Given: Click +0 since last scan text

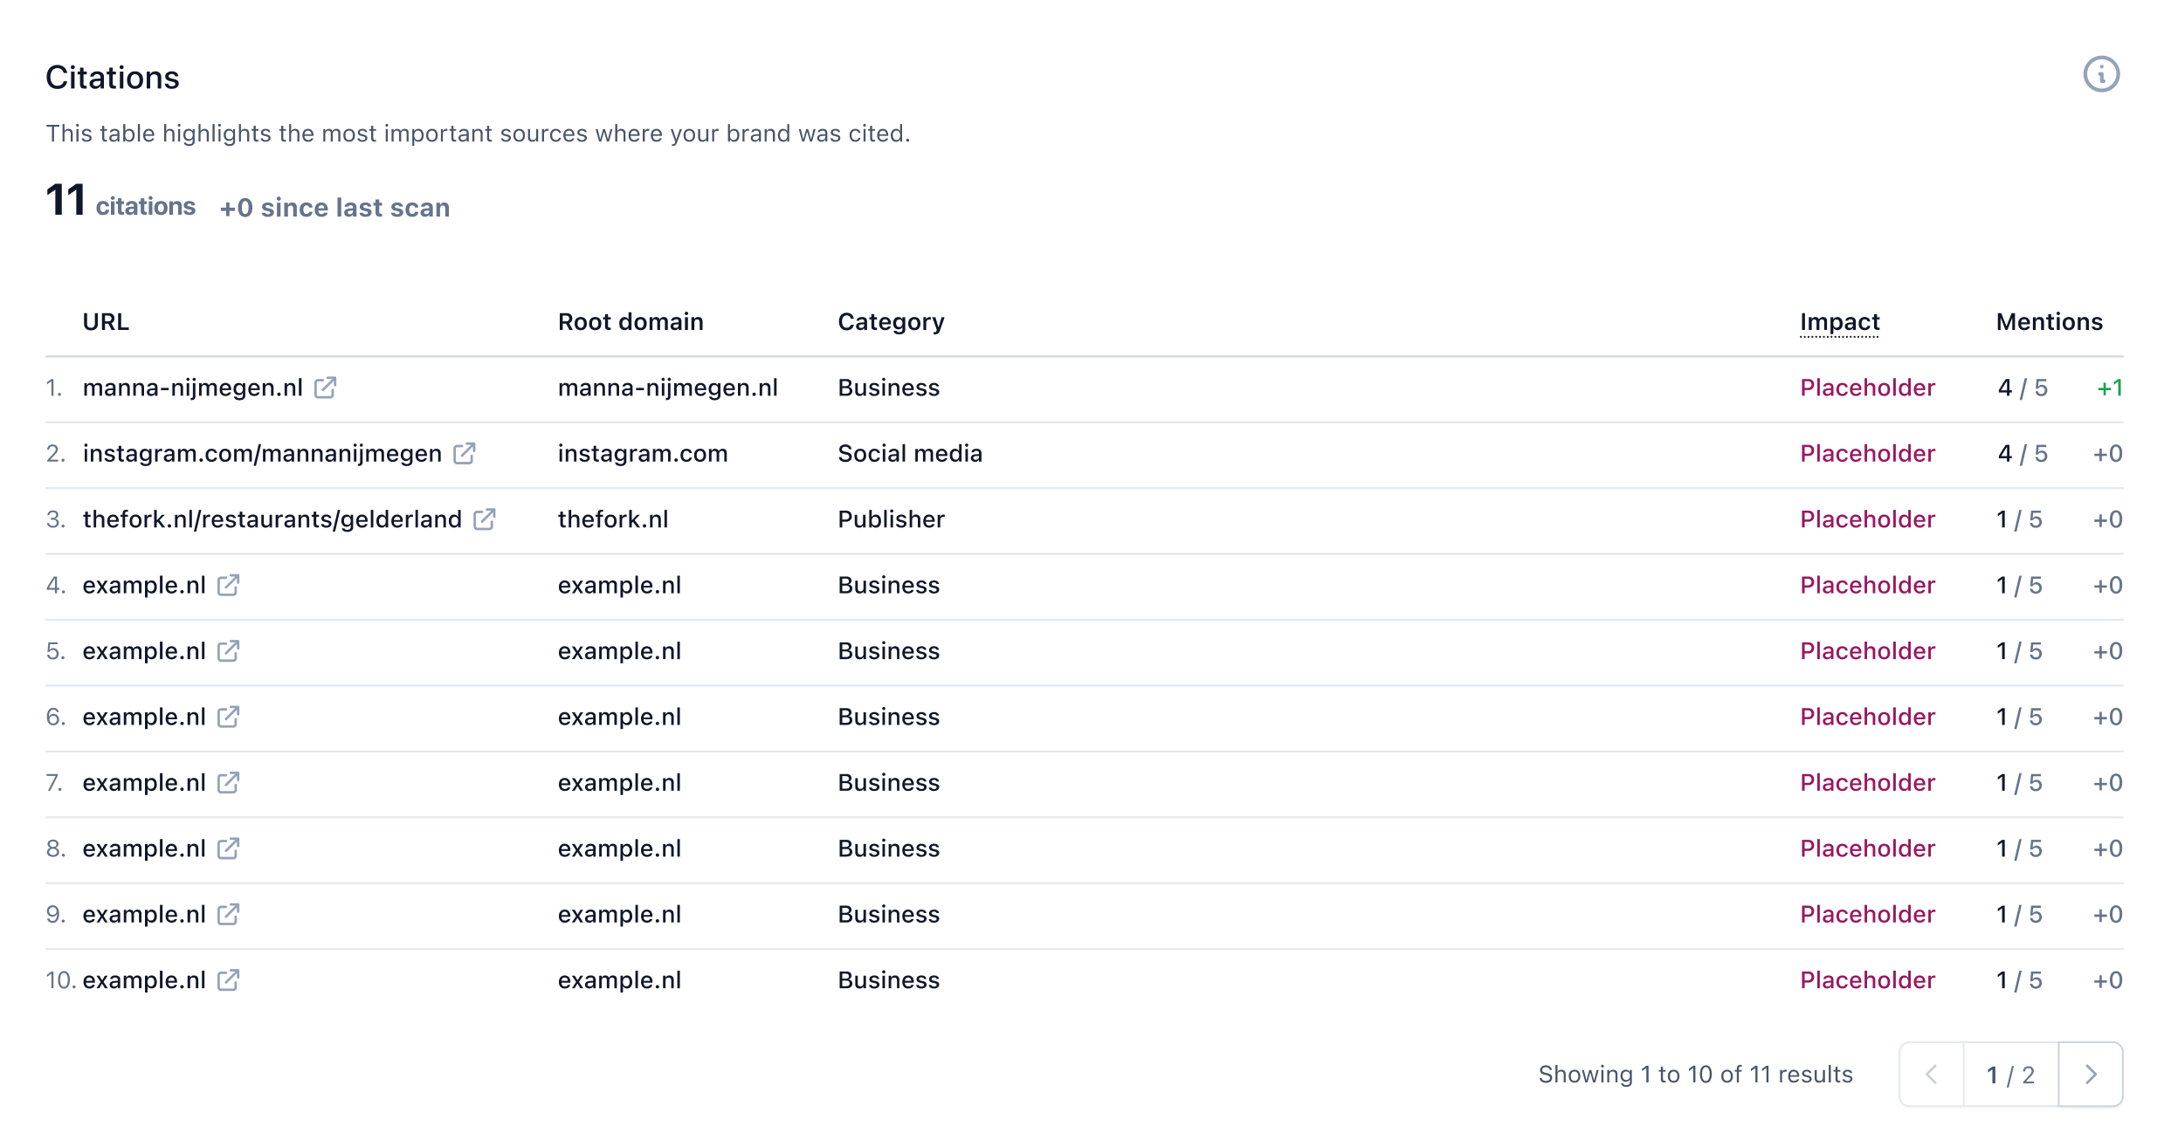Looking at the screenshot, I should pyautogui.click(x=334, y=208).
